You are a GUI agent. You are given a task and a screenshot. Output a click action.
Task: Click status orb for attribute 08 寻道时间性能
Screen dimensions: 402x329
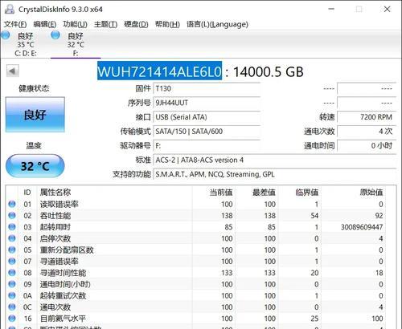click(x=12, y=273)
